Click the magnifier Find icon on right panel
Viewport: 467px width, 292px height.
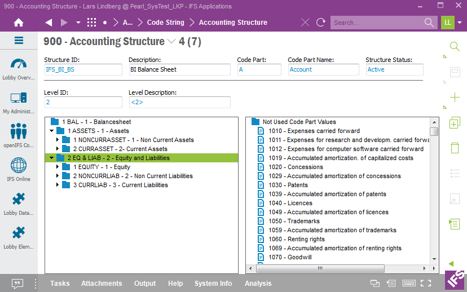pos(455,46)
